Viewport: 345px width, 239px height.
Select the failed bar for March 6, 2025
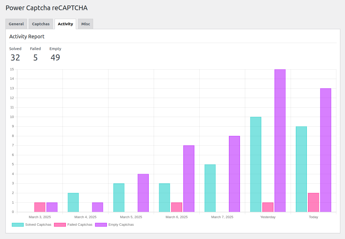177,207
